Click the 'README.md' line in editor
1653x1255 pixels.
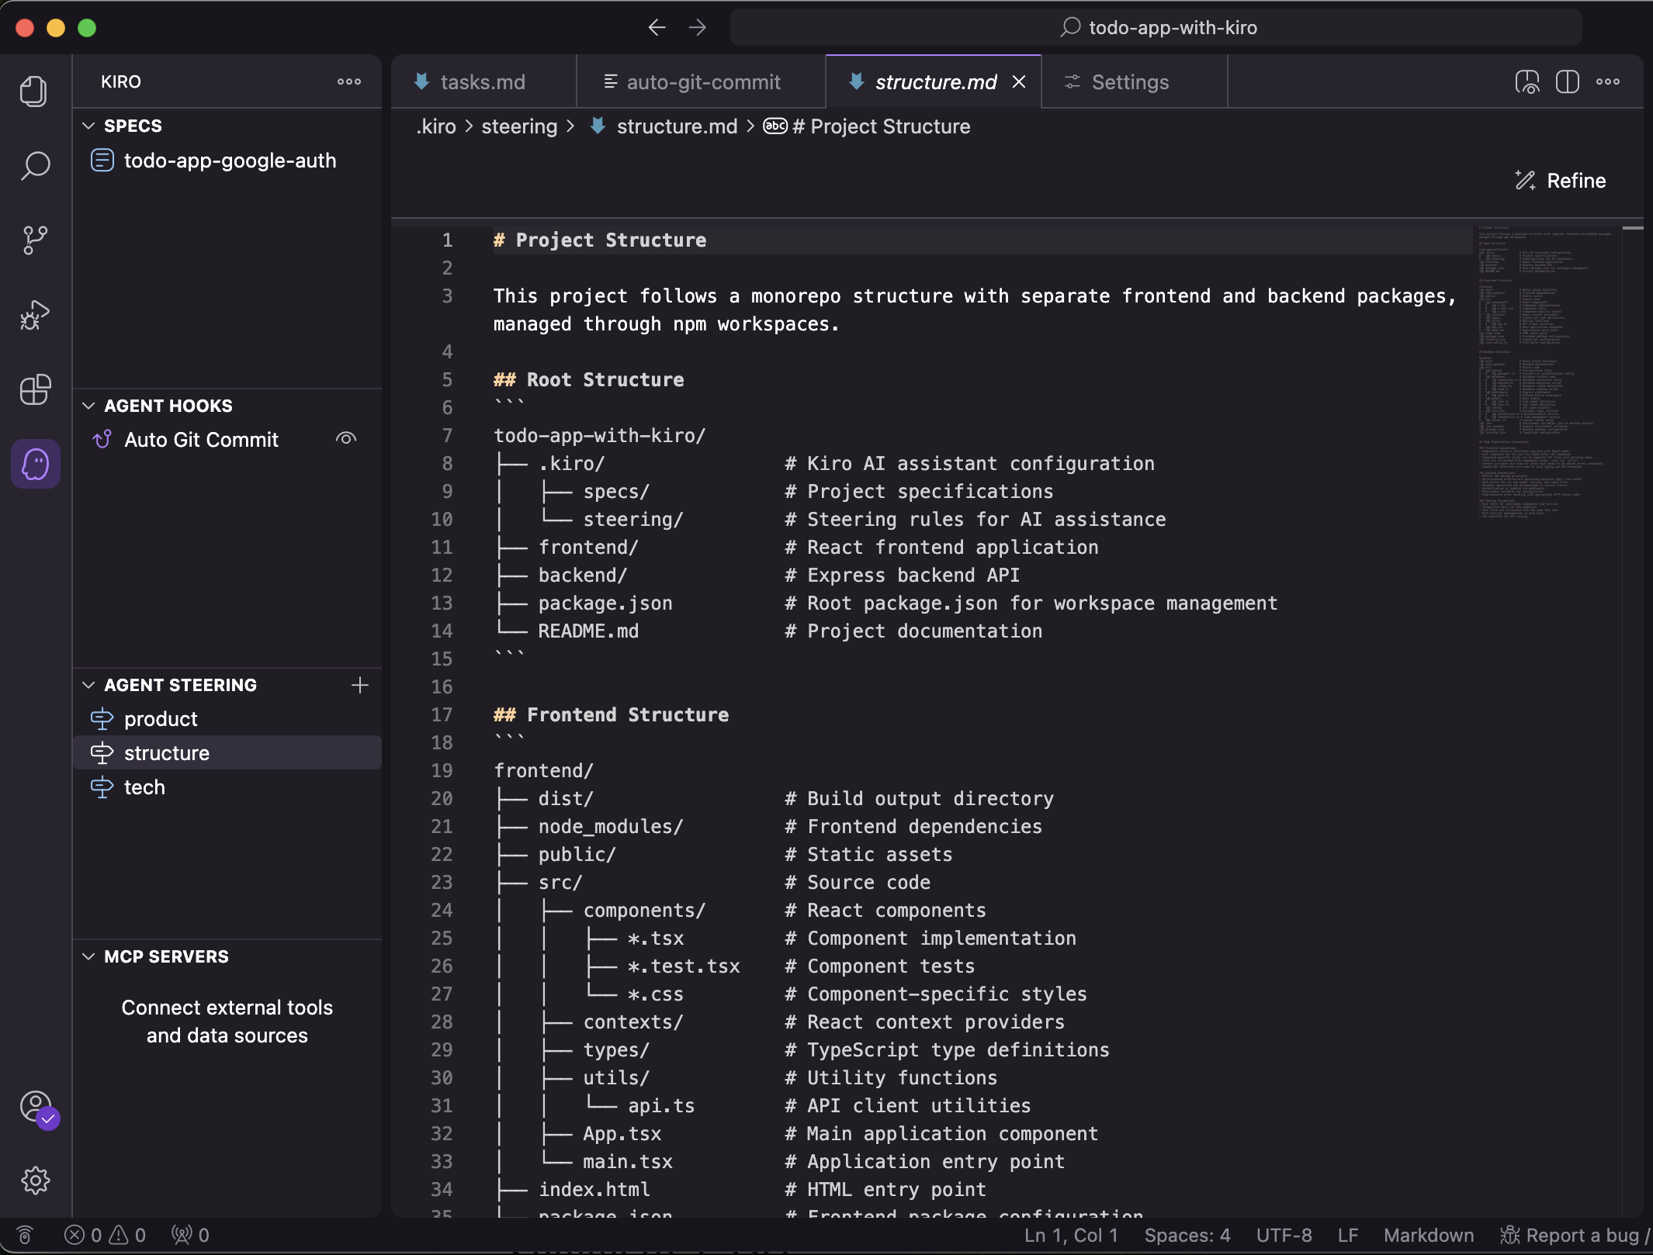point(588,631)
